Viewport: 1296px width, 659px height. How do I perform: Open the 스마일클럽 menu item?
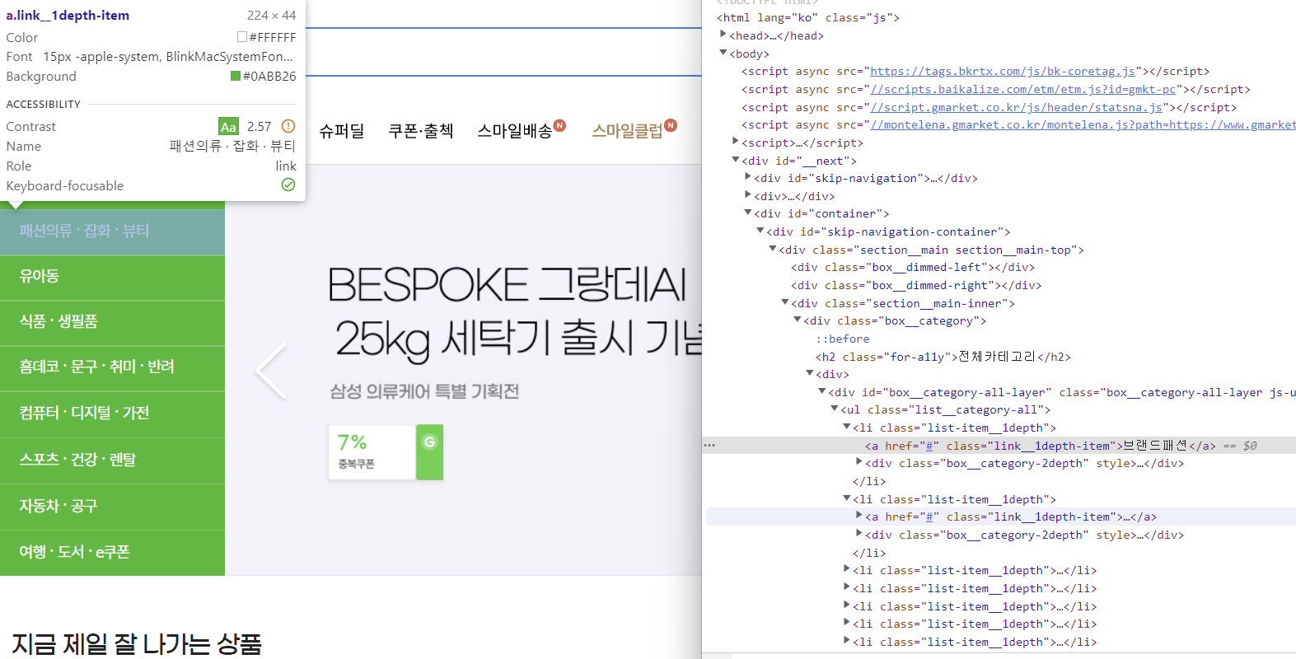(627, 131)
